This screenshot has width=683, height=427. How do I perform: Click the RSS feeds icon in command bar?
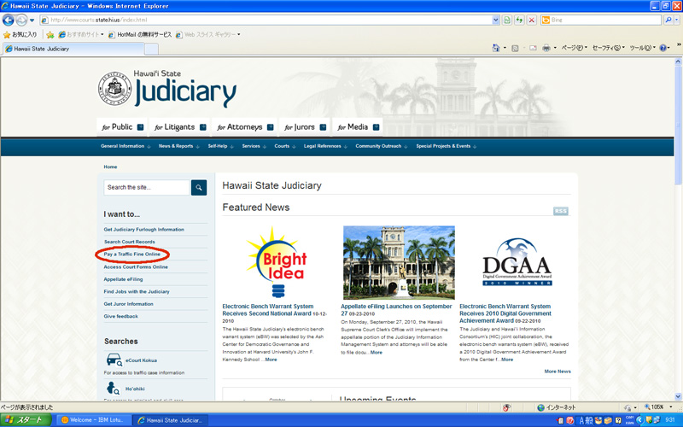[x=515, y=48]
